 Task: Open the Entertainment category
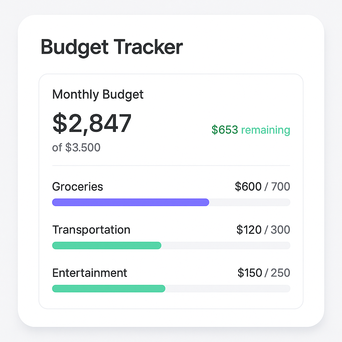point(90,273)
